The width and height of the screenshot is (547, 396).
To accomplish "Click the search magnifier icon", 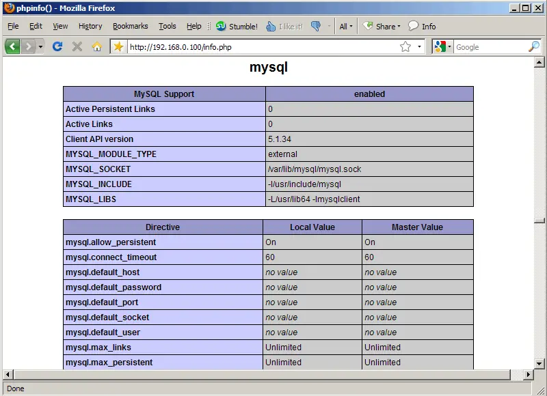I will pos(534,46).
